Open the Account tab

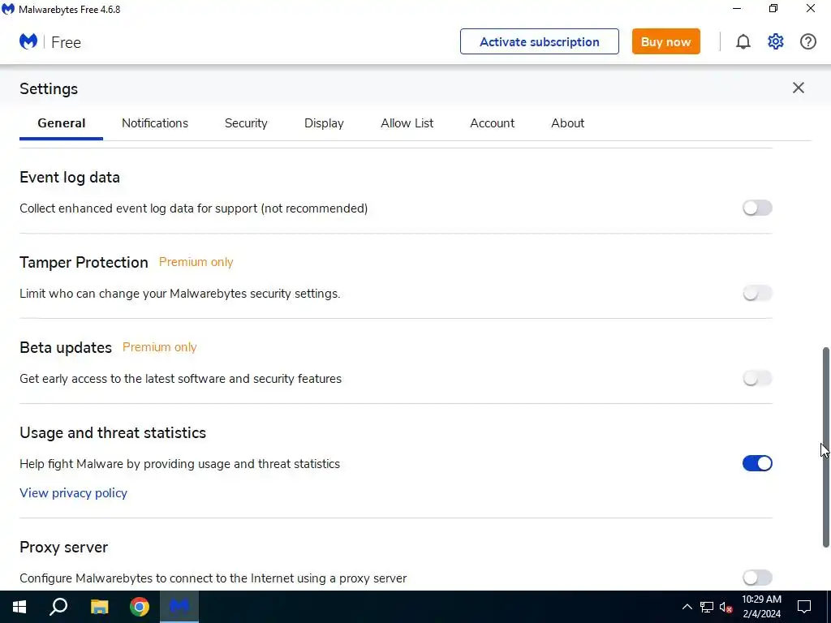tap(492, 123)
